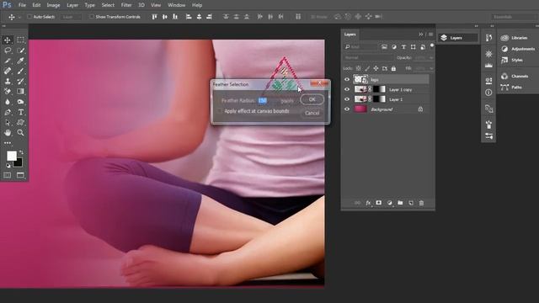Open the Auto-Select Layer dropdown
The width and height of the screenshot is (539, 303).
(x=71, y=17)
